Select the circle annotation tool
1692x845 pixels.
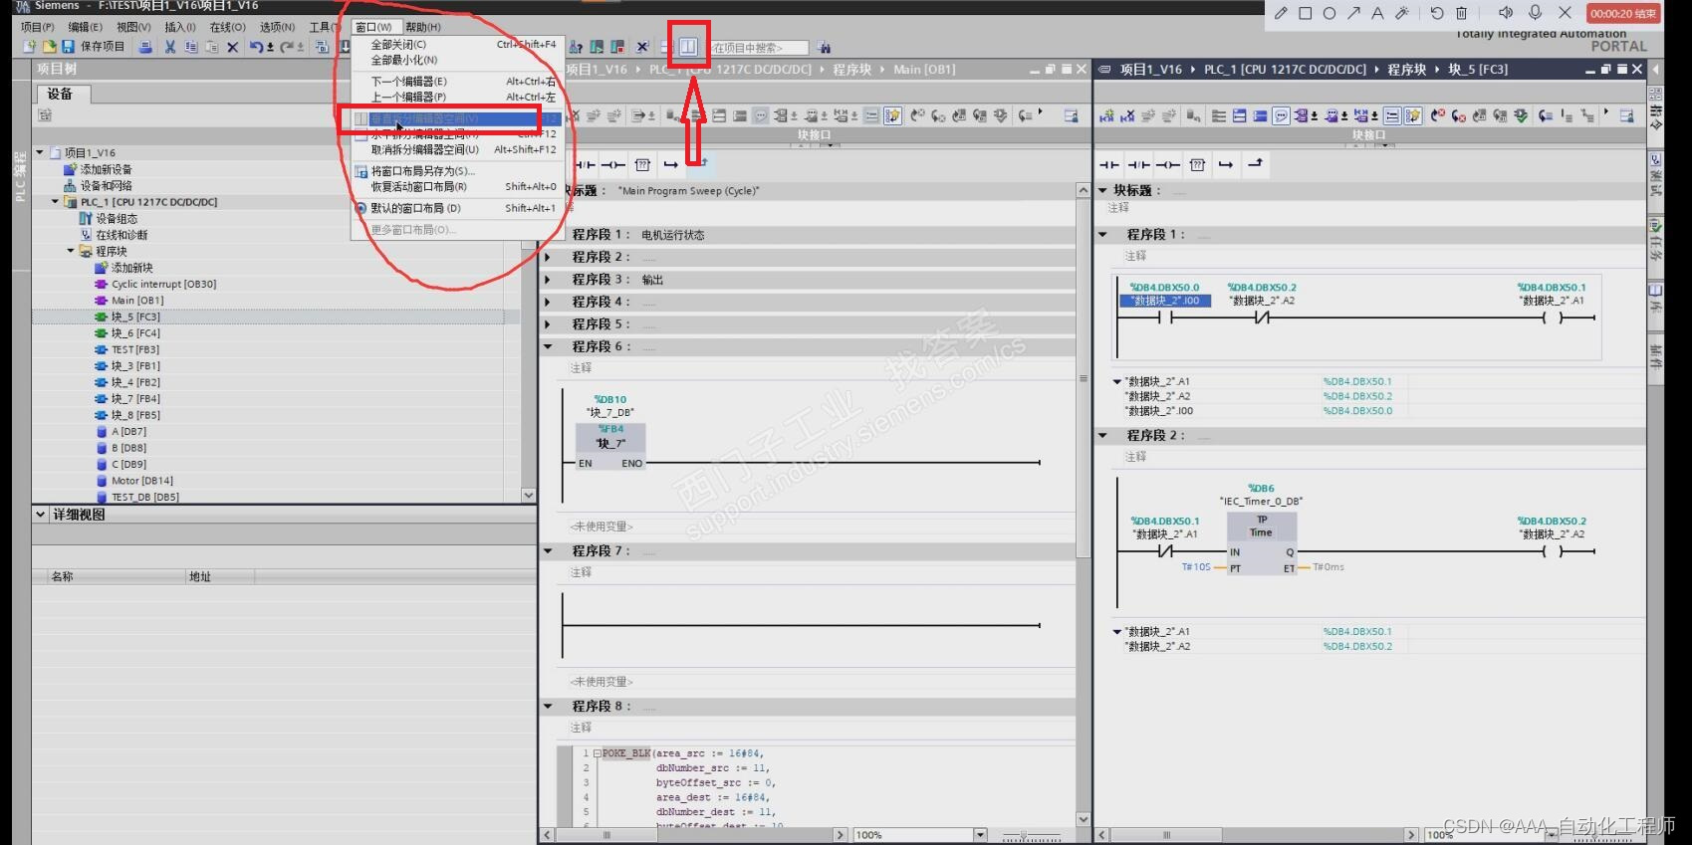point(1329,13)
